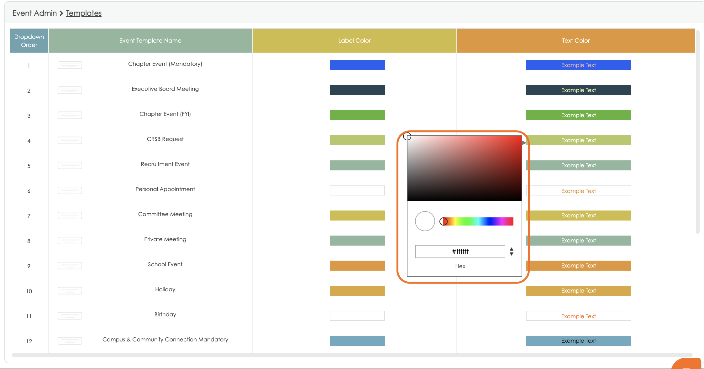Screen dimensions: 704x369
Task: Click drag handle for Chapter Event (Mandatory)
Action: point(70,65)
